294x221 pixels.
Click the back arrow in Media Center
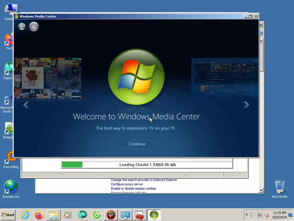click(22, 26)
